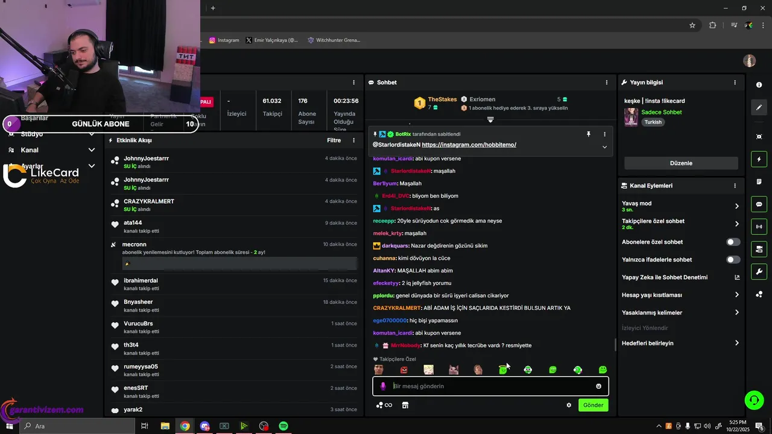The image size is (772, 434).
Task: Click the chat scrollbar thumb
Action: [x=615, y=345]
